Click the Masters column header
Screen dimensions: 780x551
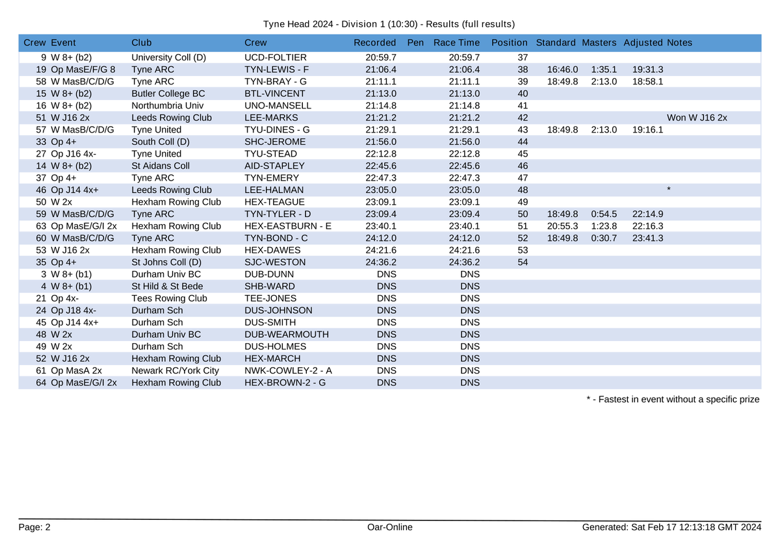click(x=599, y=43)
